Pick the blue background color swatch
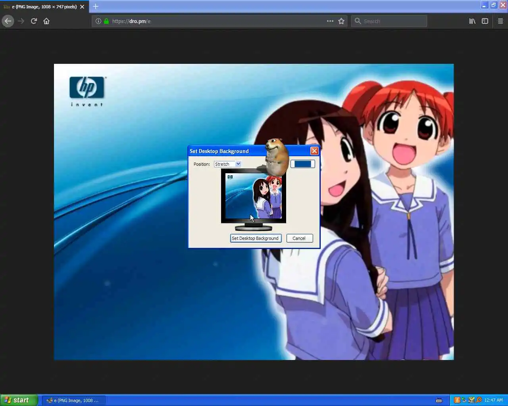 303,164
